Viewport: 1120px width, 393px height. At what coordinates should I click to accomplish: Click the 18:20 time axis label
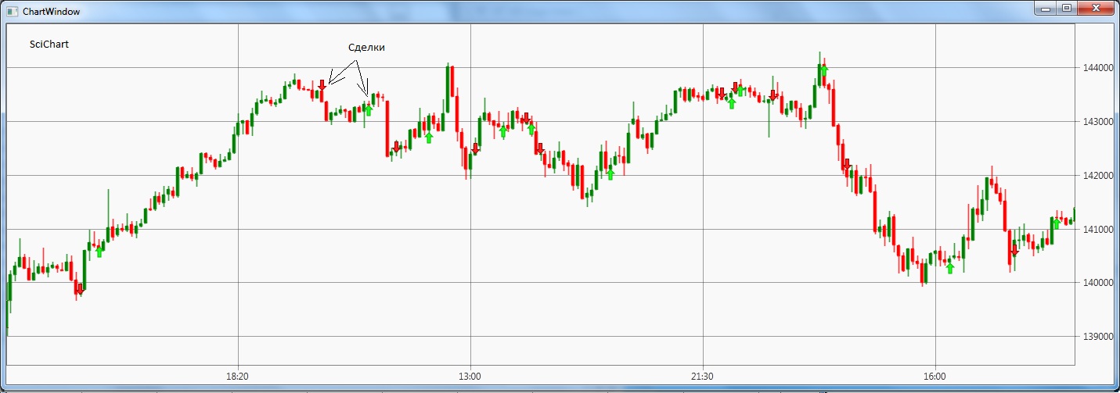[238, 376]
